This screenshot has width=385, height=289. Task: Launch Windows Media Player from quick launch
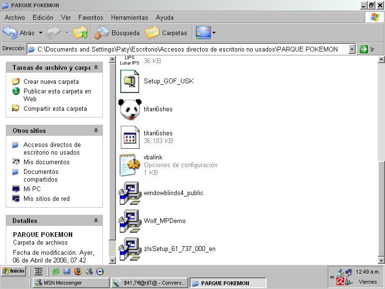pyautogui.click(x=100, y=272)
